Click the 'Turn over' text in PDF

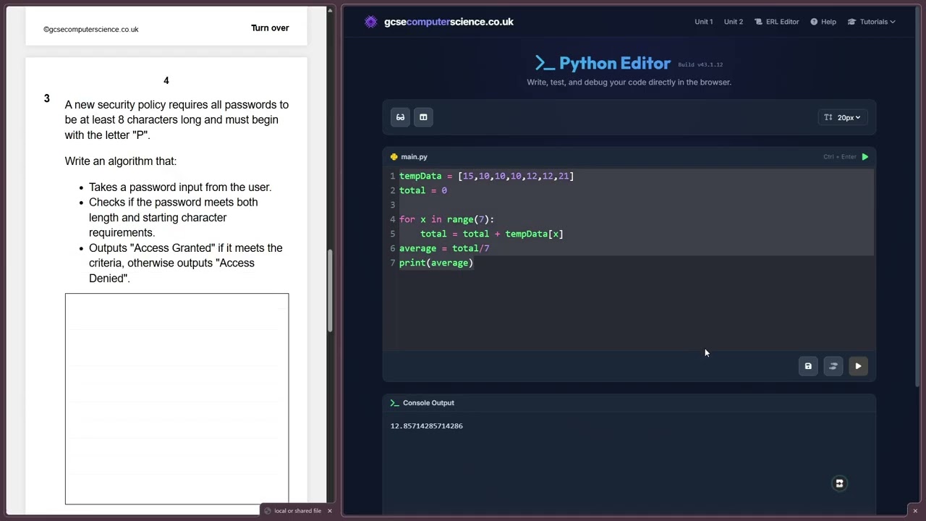(270, 28)
